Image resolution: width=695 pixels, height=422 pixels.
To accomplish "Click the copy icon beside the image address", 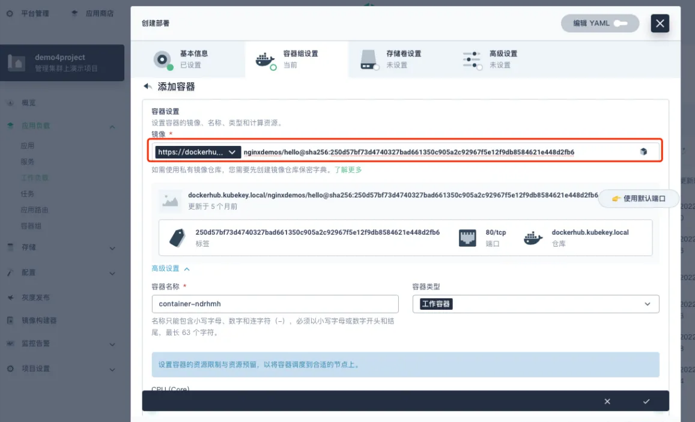I will (643, 152).
